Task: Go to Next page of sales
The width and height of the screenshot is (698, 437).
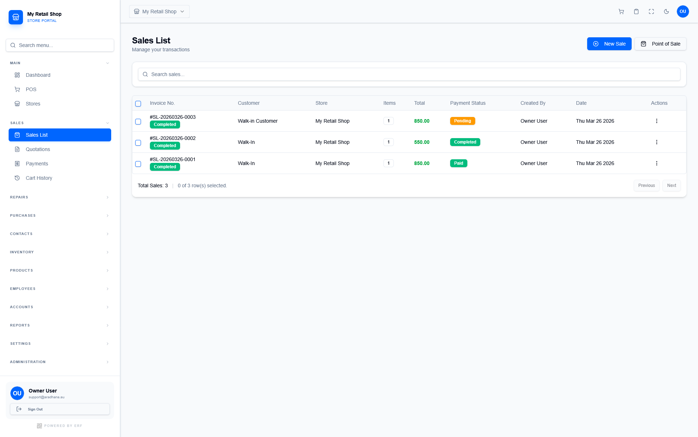Action: 671,185
